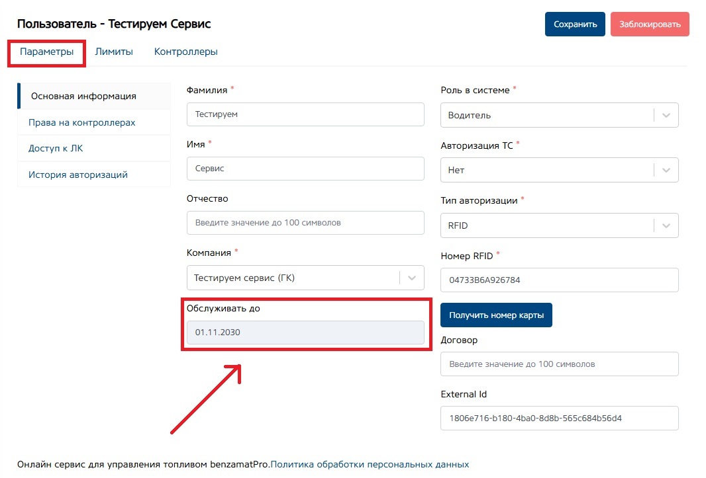Open the Параметры tab
The image size is (706, 478).
(x=46, y=52)
